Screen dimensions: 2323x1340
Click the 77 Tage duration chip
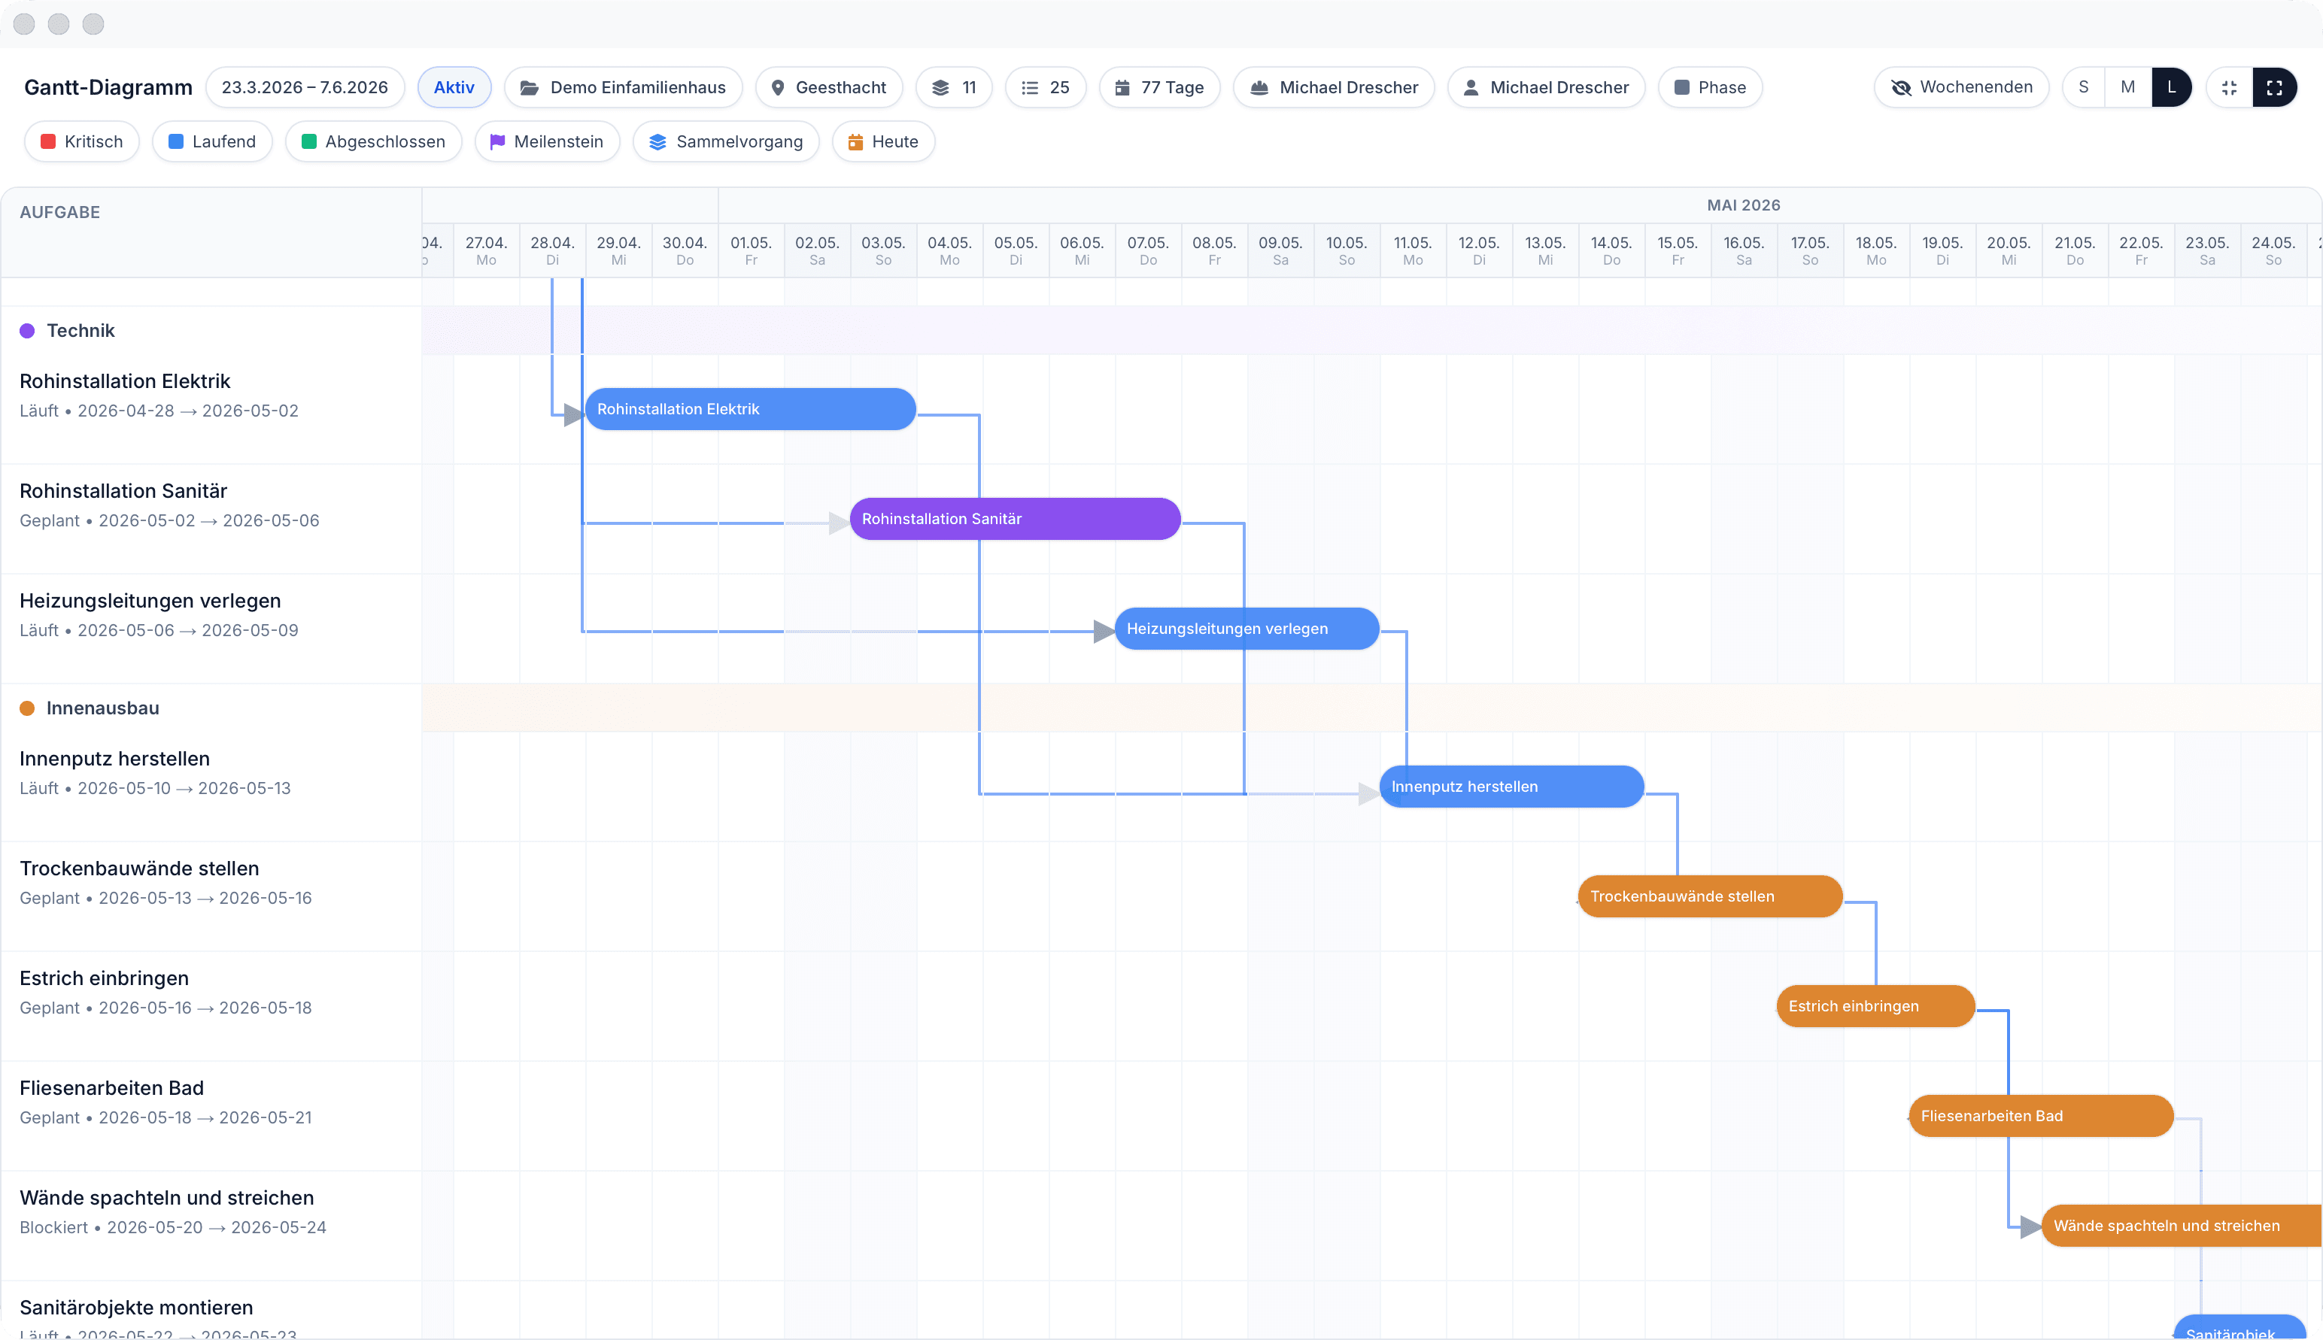coord(1159,87)
